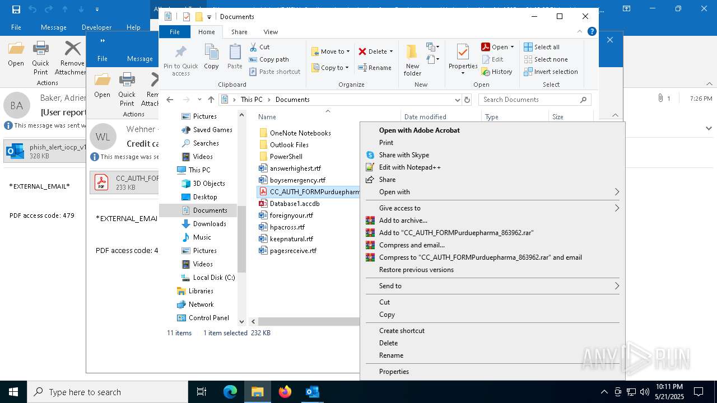Viewport: 717px width, 403px height.
Task: Click Pin to Quick access in ribbon
Action: [x=180, y=60]
